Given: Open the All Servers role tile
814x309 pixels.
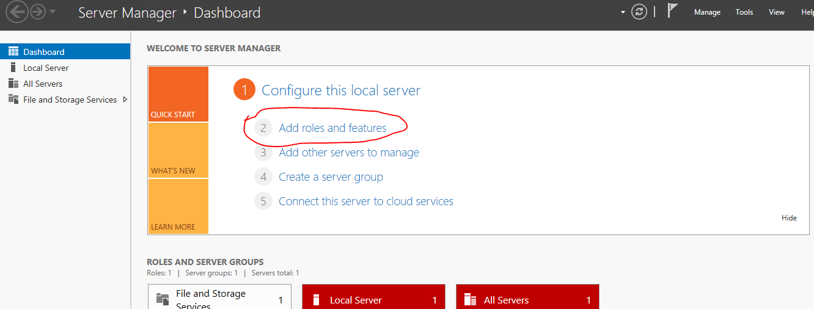Looking at the screenshot, I should (527, 297).
